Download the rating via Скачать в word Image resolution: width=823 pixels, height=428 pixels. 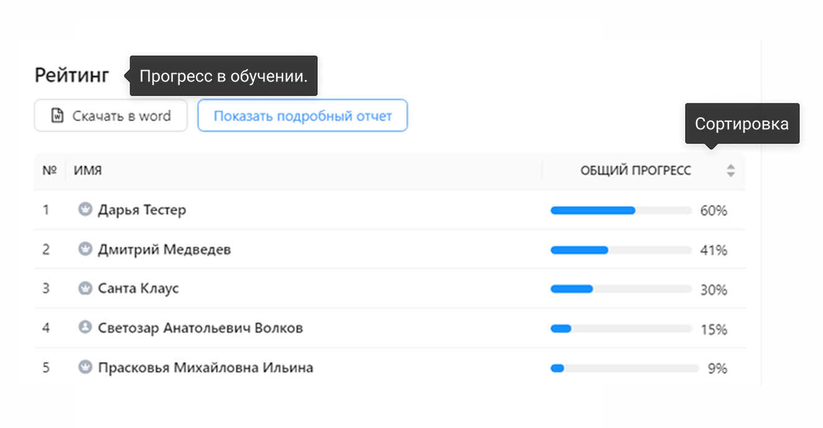coord(111,116)
